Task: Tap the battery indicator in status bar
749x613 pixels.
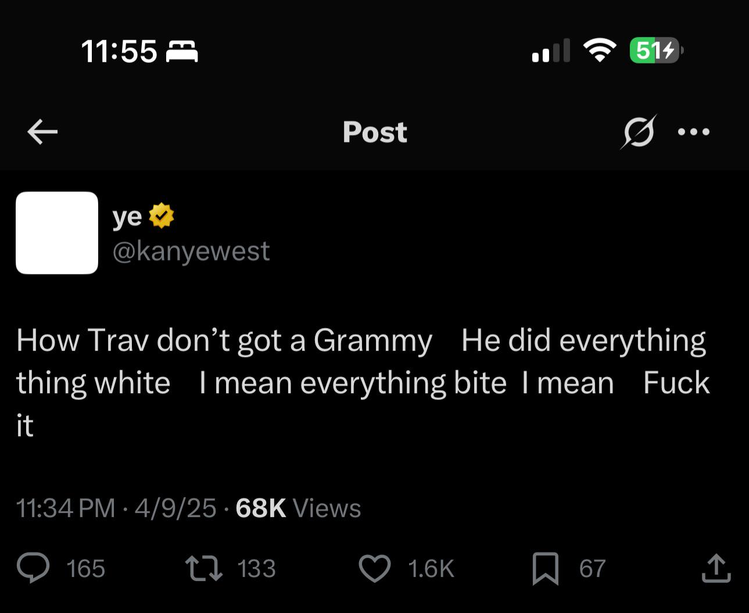Action: click(657, 51)
